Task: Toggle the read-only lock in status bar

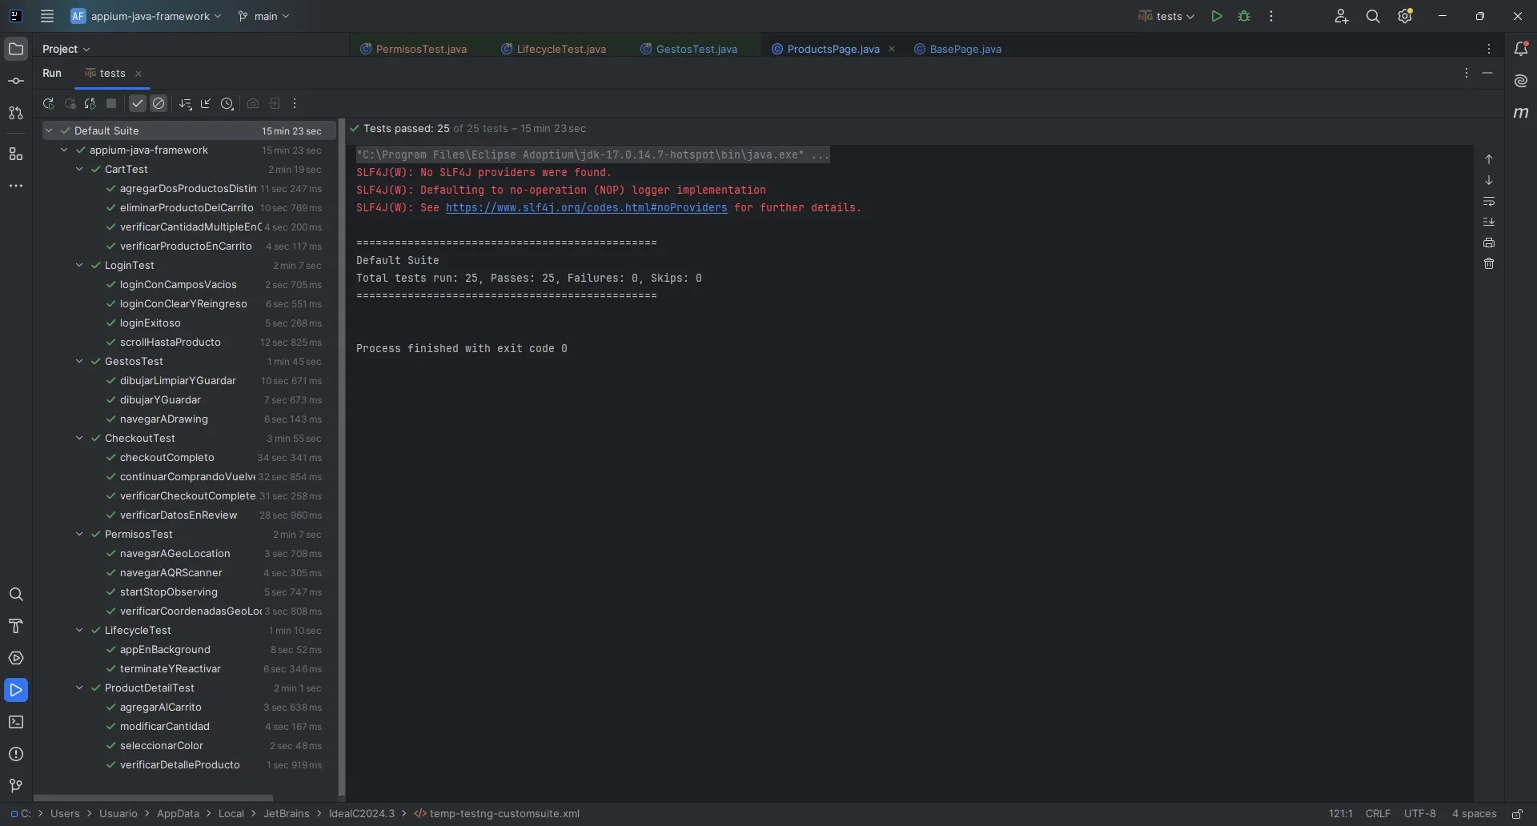Action: (1517, 814)
